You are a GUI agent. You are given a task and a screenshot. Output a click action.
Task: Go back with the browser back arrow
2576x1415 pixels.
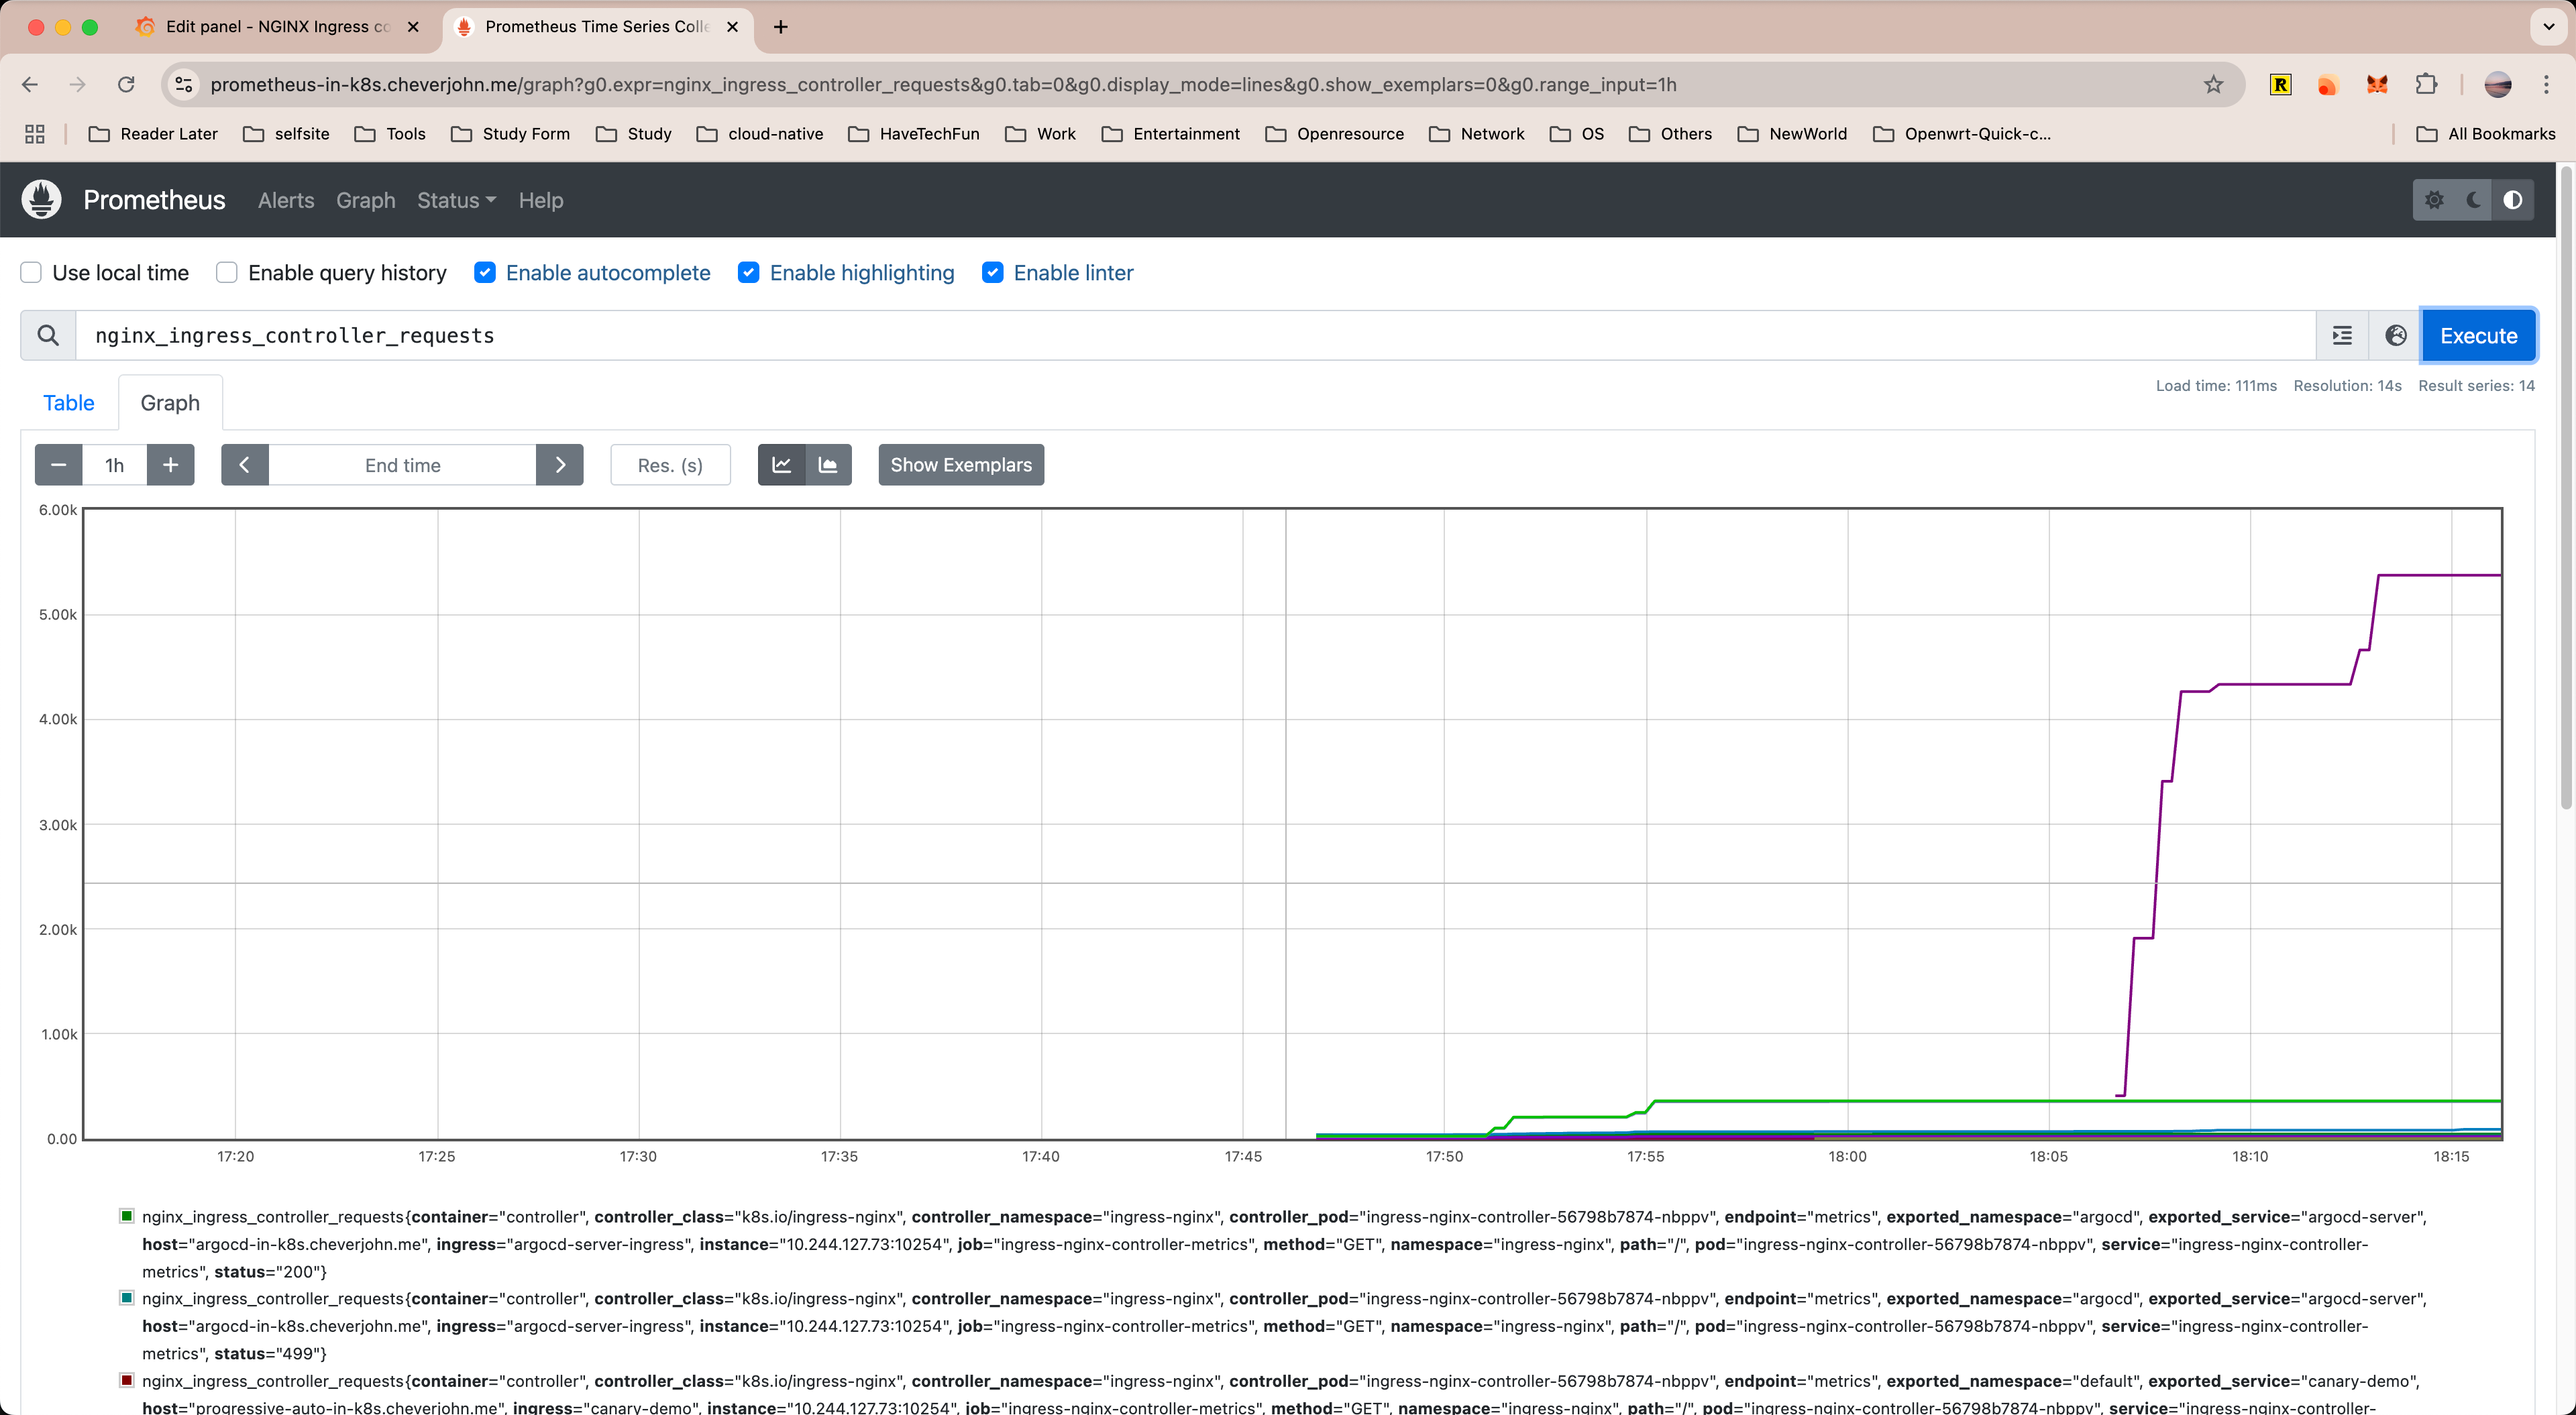[x=30, y=85]
